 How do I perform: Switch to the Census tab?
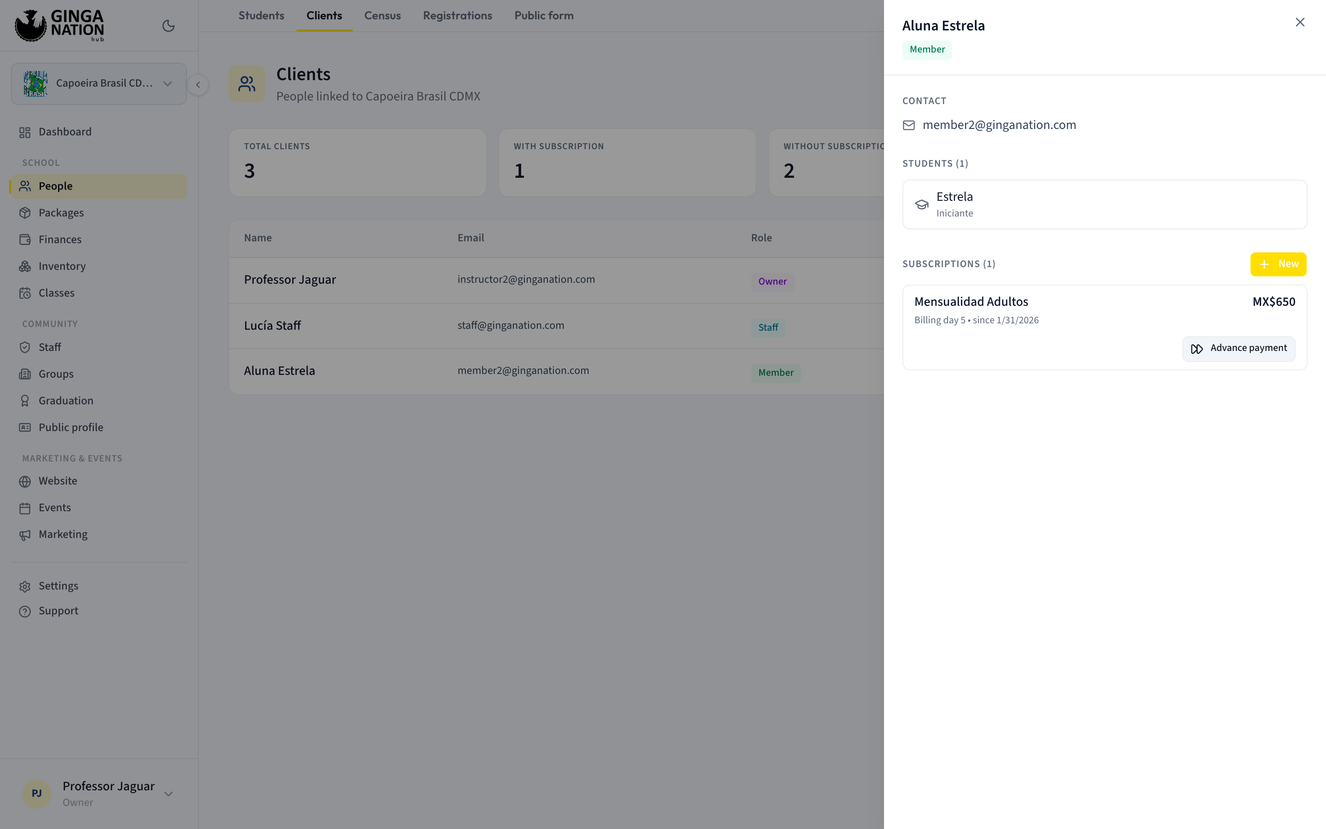coord(383,16)
